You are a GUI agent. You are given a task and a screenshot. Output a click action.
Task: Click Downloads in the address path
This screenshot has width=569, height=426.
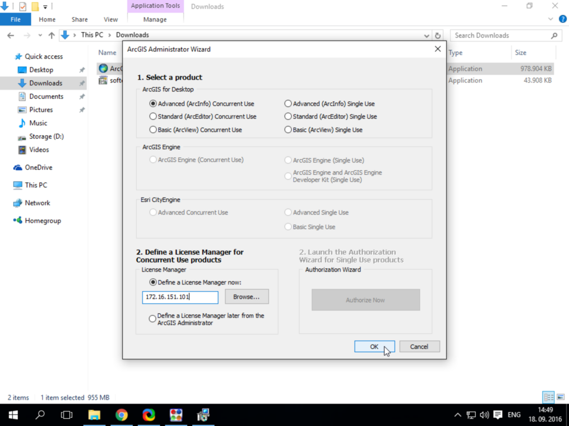(132, 35)
